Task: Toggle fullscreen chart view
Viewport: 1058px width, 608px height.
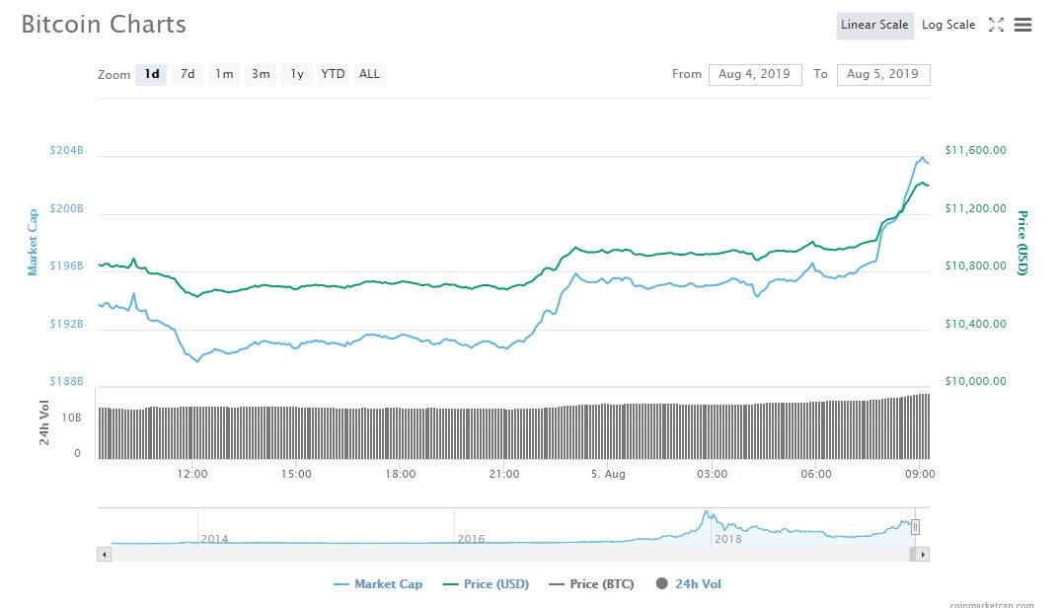Action: 996,26
